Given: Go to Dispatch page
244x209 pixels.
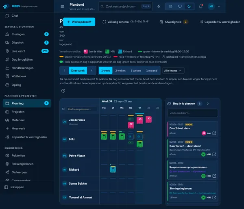Looking at the screenshot, I should [27, 42].
